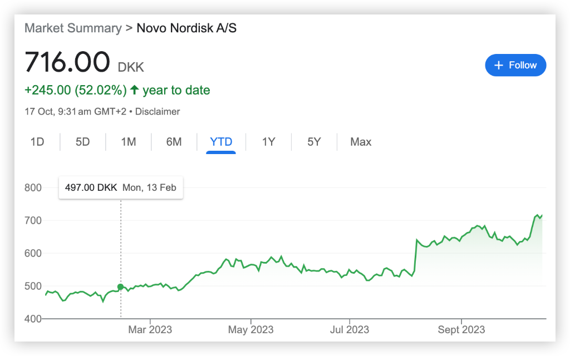Click the Mar 2023 axis label

pos(150,329)
